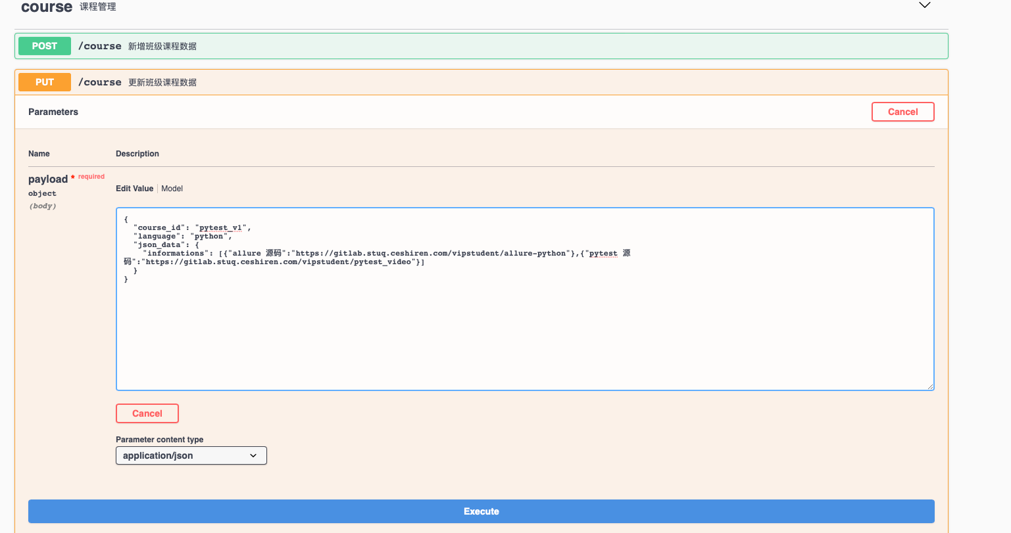The width and height of the screenshot is (1011, 533).
Task: Click the Cancel button below the textarea
Action: [147, 413]
